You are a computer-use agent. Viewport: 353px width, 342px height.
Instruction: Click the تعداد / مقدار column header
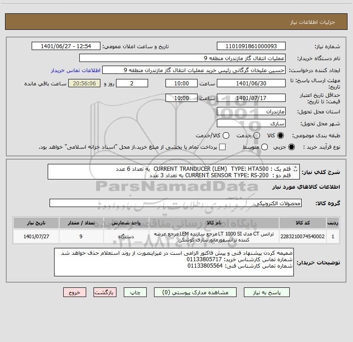coord(81,223)
